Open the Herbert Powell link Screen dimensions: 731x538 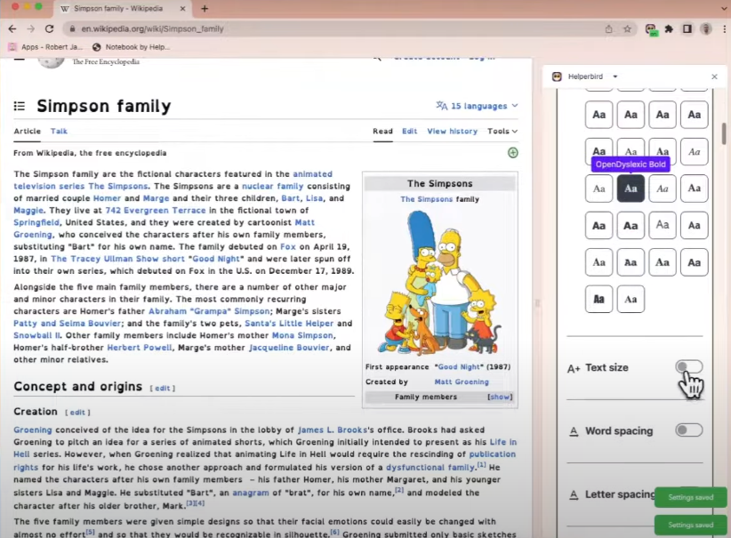[140, 348]
